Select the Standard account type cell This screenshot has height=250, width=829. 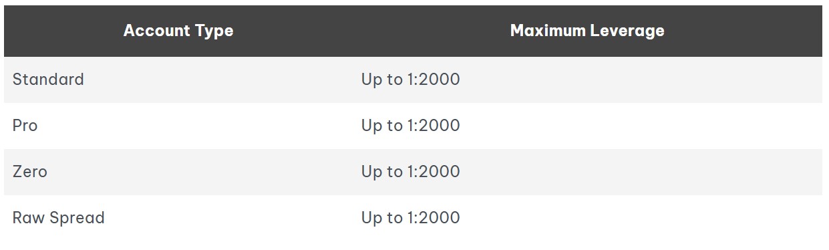[178, 80]
